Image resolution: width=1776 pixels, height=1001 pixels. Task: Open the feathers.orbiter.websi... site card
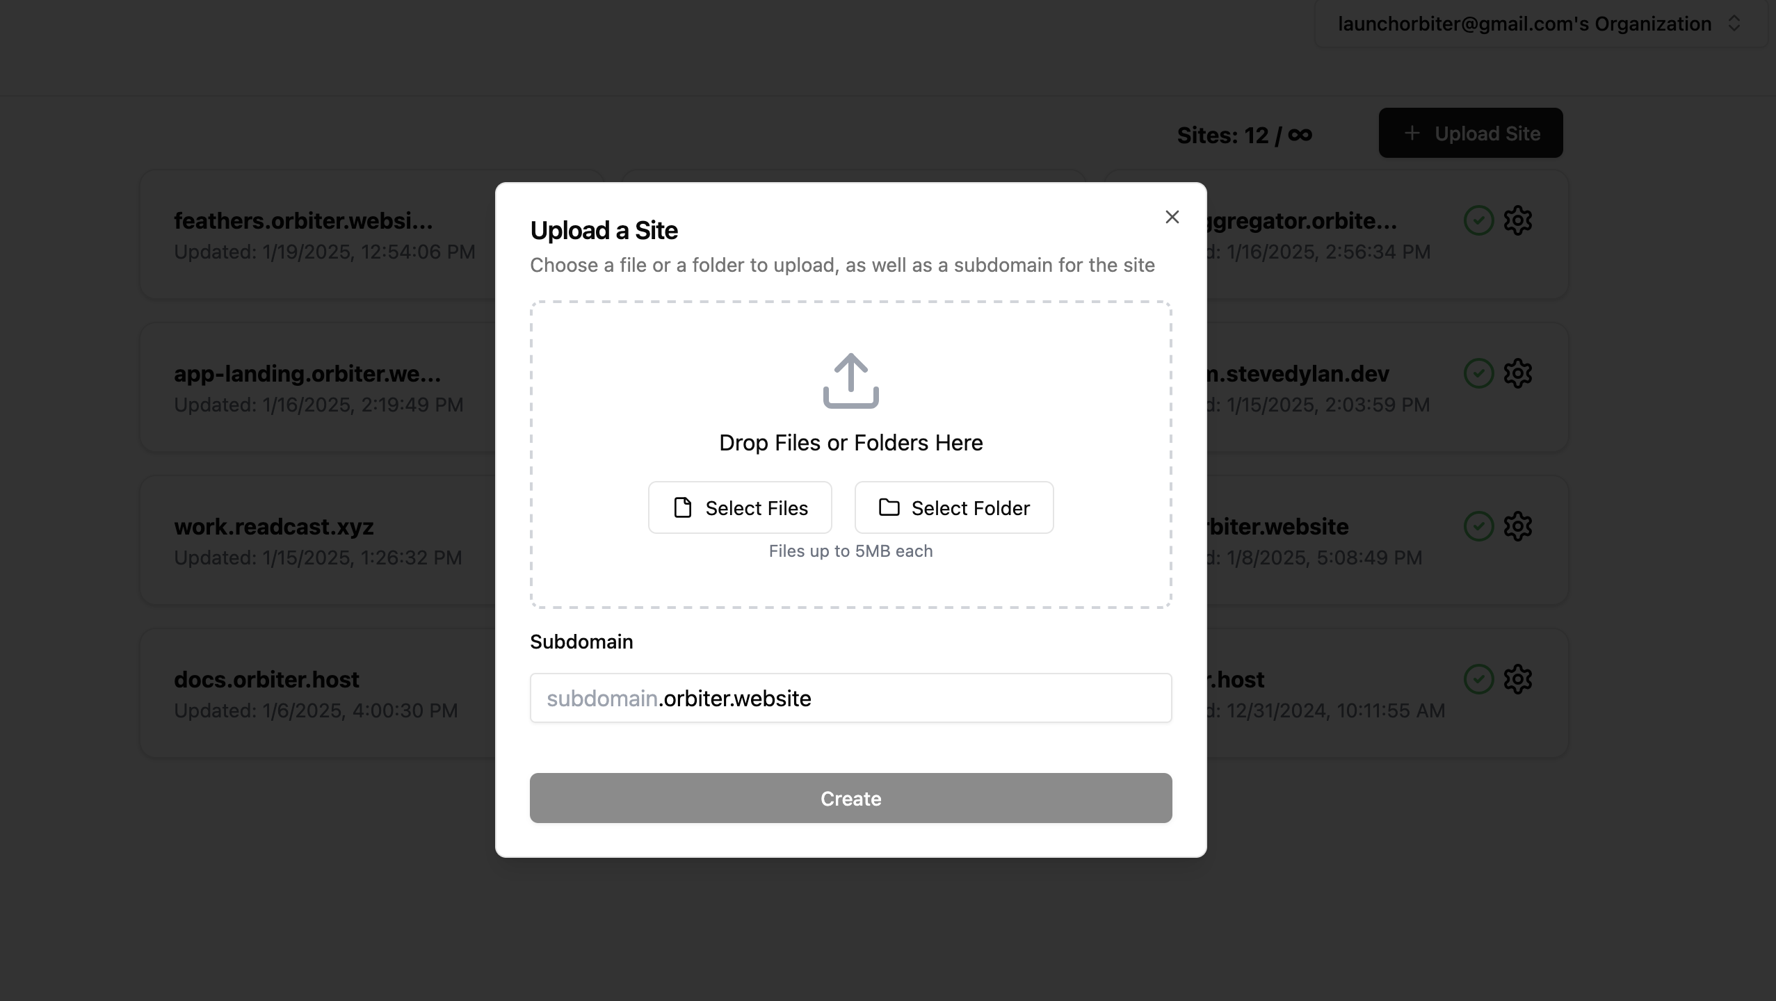tap(318, 235)
